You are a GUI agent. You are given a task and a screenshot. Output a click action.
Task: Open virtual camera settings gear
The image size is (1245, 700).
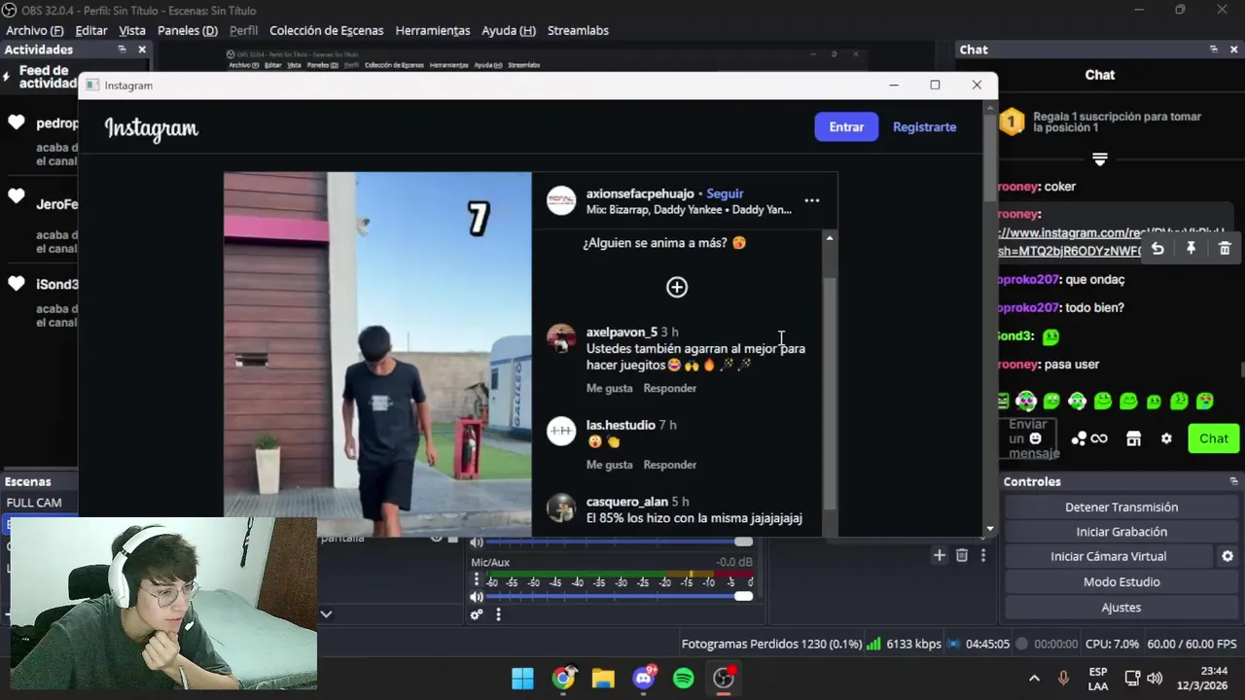click(1227, 556)
